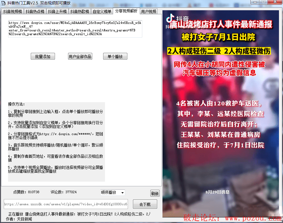This screenshot has width=283, height=223.
Task: Select the 评论数: 377024 text
Action: [64, 192]
